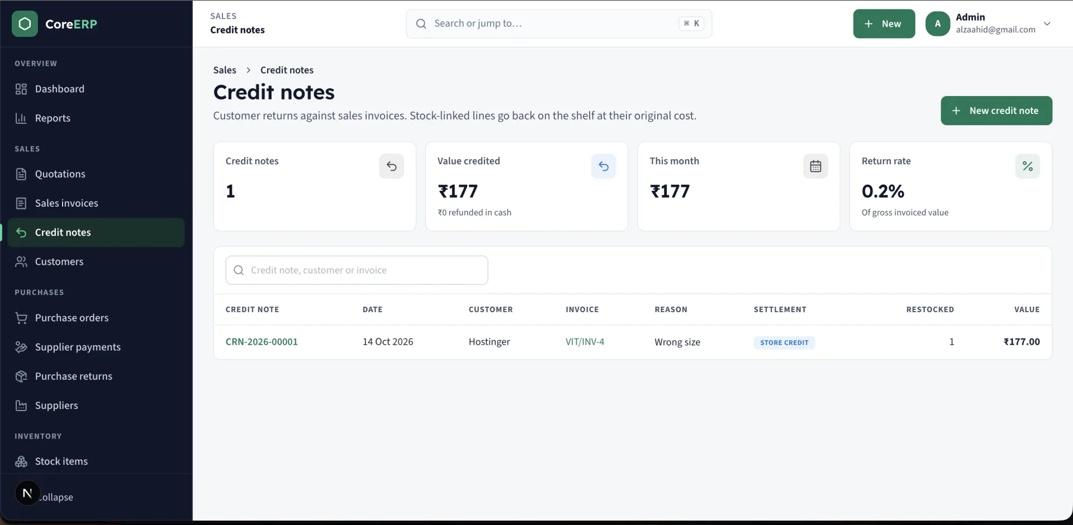
Task: Click the VALUE column header
Action: click(x=1027, y=309)
